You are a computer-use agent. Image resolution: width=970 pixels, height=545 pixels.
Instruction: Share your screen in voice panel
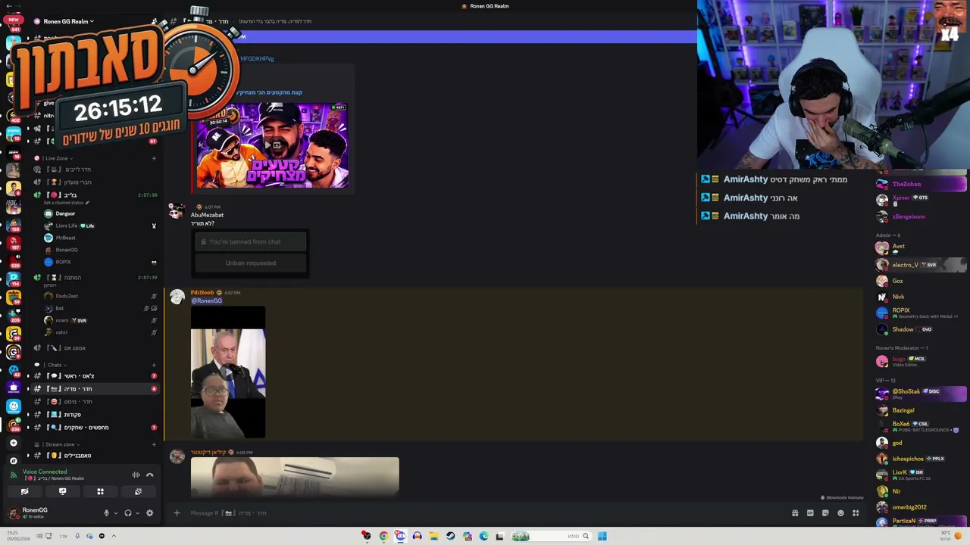62,491
